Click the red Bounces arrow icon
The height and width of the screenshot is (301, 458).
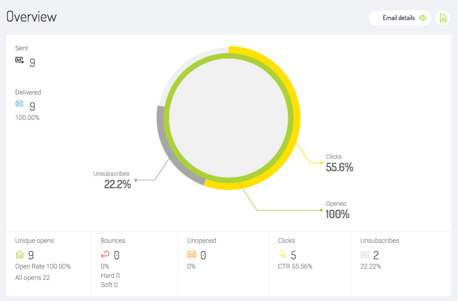click(105, 255)
